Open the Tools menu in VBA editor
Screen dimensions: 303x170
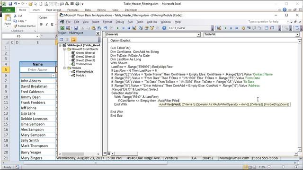pyautogui.click(x=140, y=22)
